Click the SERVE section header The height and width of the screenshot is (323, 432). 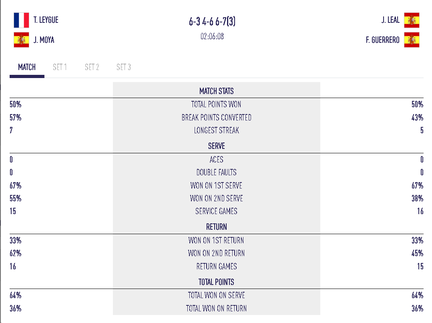[216, 146]
